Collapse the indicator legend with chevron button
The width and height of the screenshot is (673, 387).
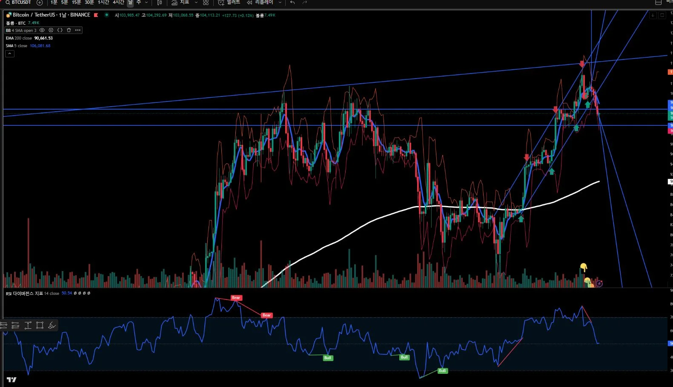pyautogui.click(x=10, y=54)
